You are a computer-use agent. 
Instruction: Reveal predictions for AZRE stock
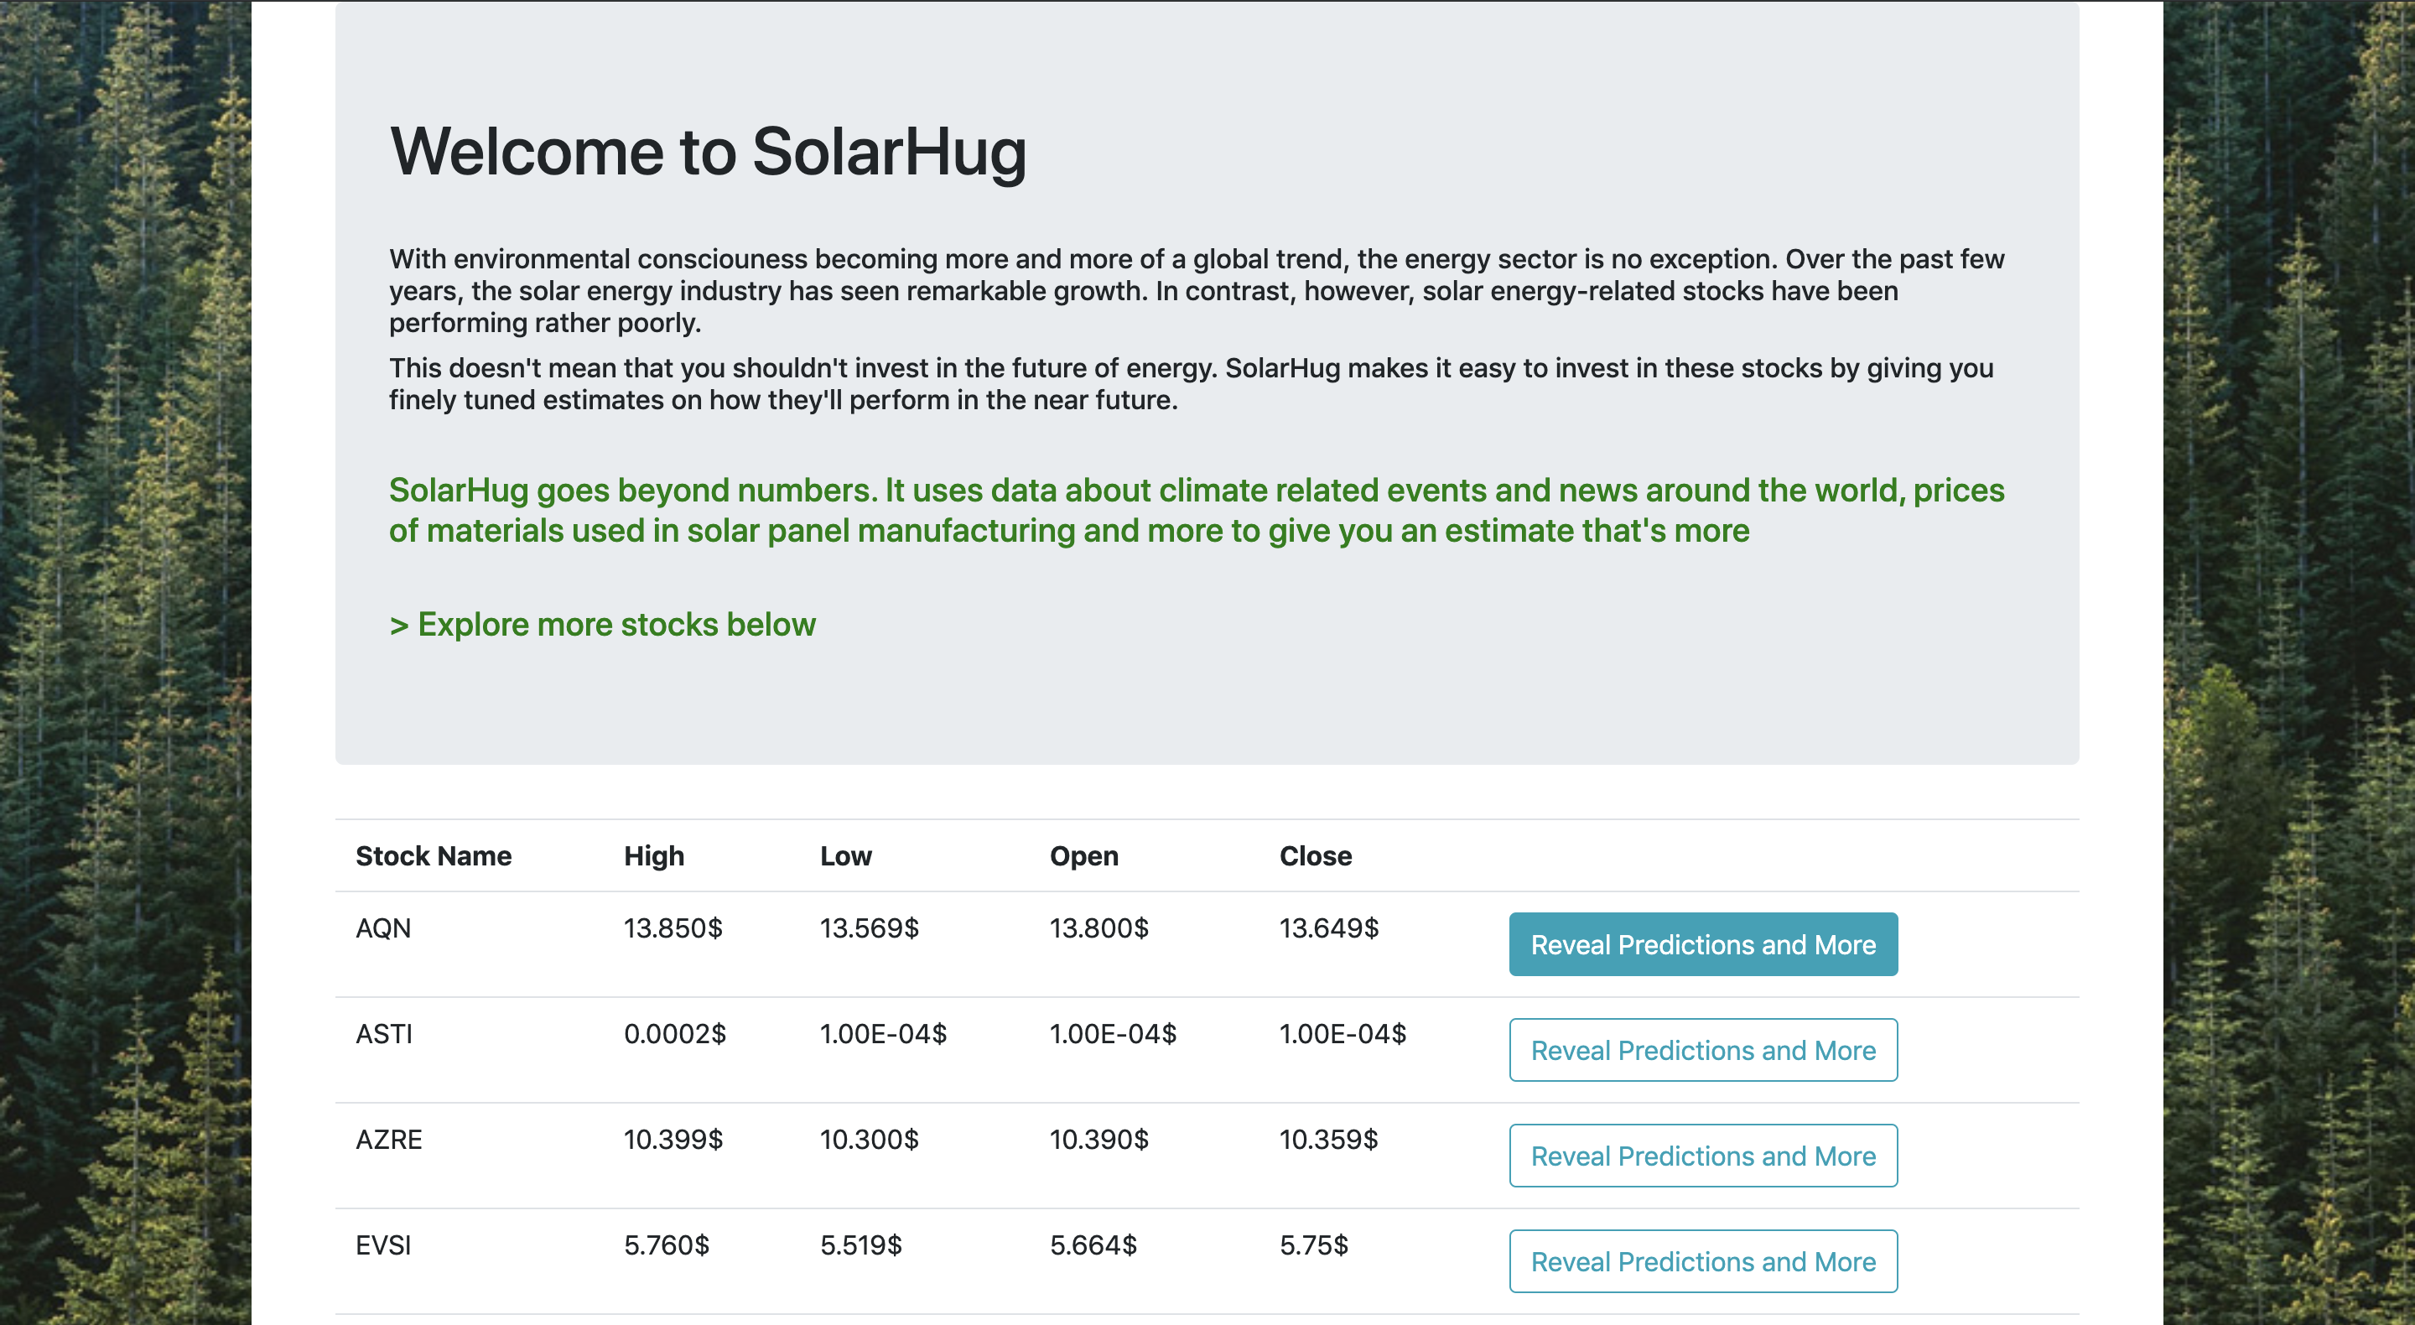(x=1702, y=1156)
